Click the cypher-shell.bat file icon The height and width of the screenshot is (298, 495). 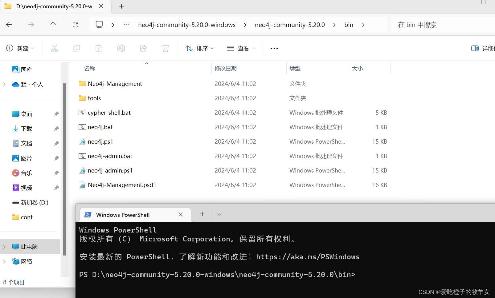coord(82,113)
